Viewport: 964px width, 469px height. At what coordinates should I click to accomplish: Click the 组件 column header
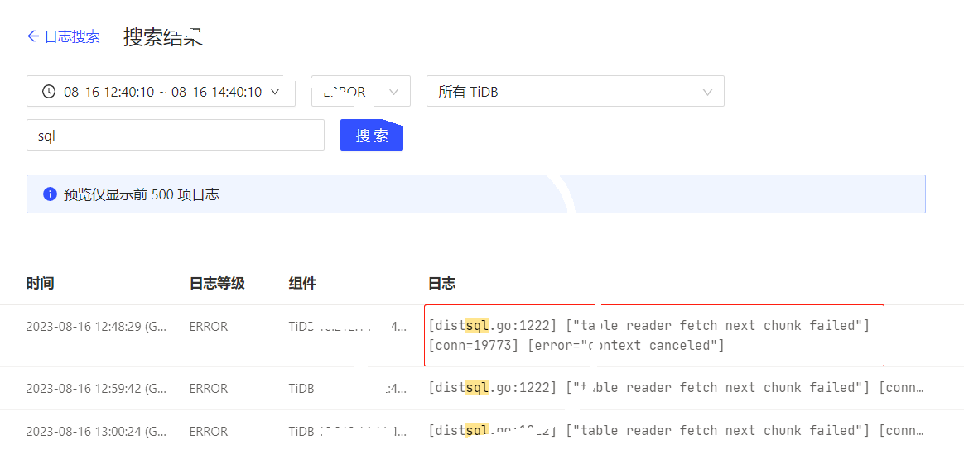pos(302,284)
